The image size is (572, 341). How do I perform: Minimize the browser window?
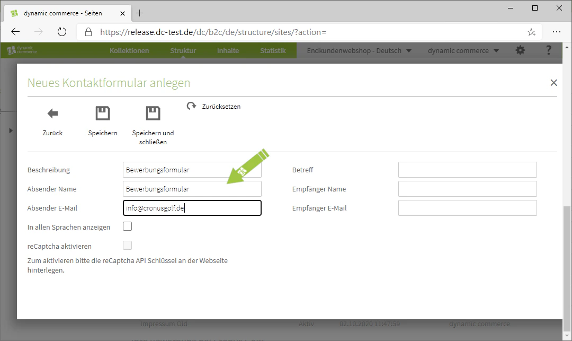(511, 8)
